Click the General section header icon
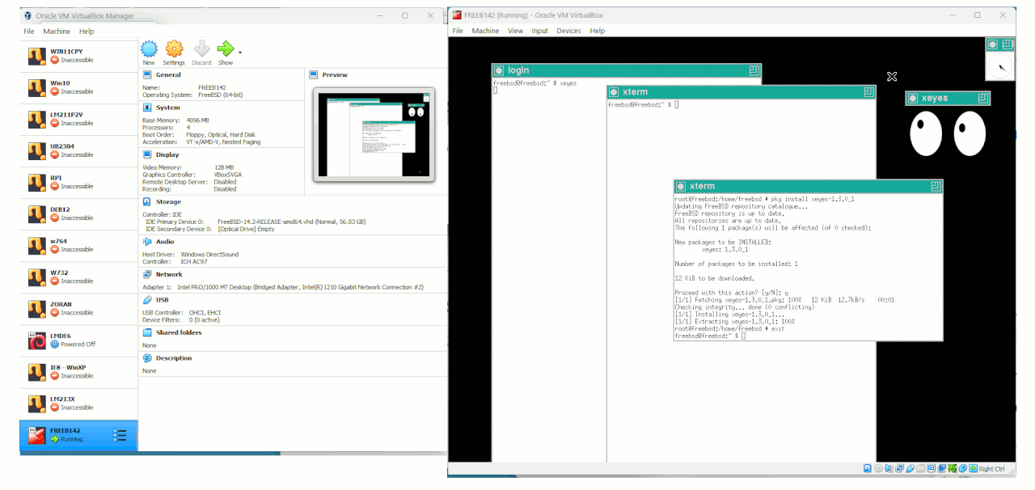This screenshot has width=1035, height=490. [x=147, y=74]
